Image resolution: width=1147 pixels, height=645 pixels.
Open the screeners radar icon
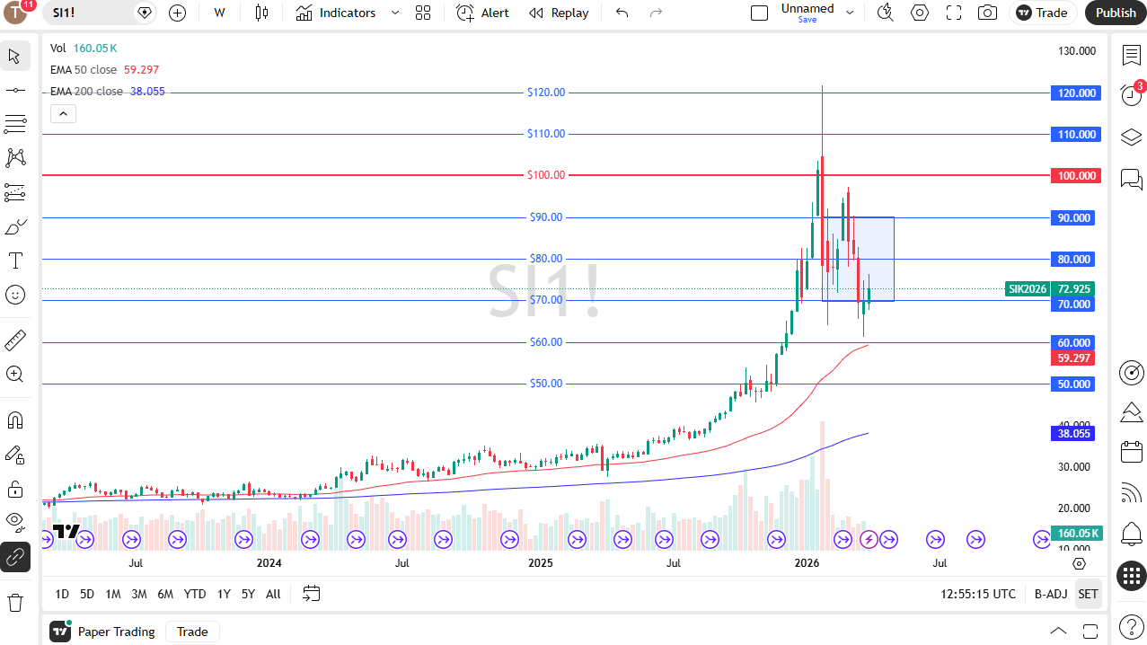(1131, 372)
